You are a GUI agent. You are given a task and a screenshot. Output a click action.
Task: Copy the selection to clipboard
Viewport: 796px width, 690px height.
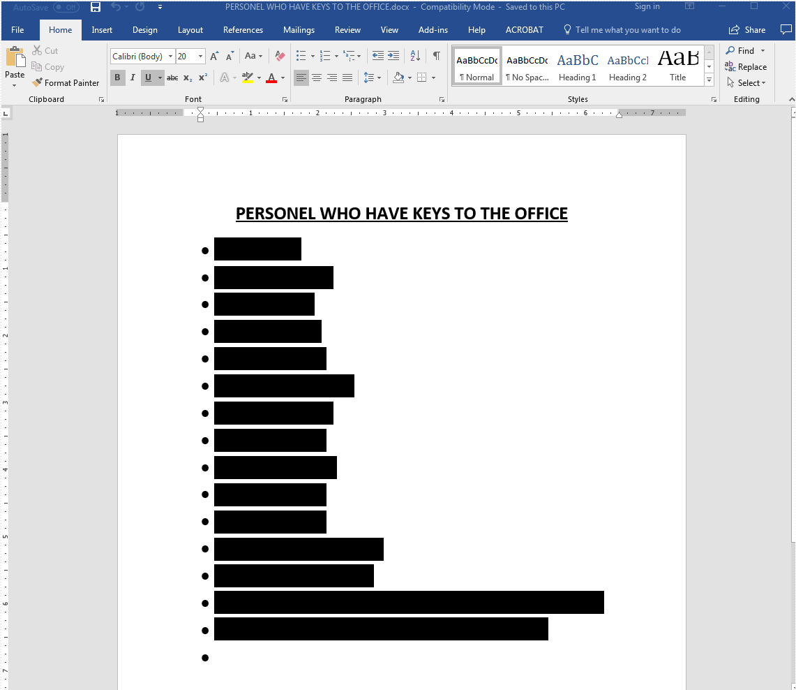point(47,67)
